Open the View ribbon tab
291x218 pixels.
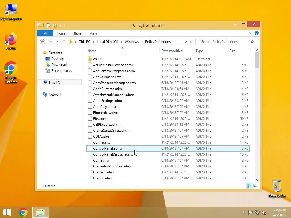(x=93, y=33)
